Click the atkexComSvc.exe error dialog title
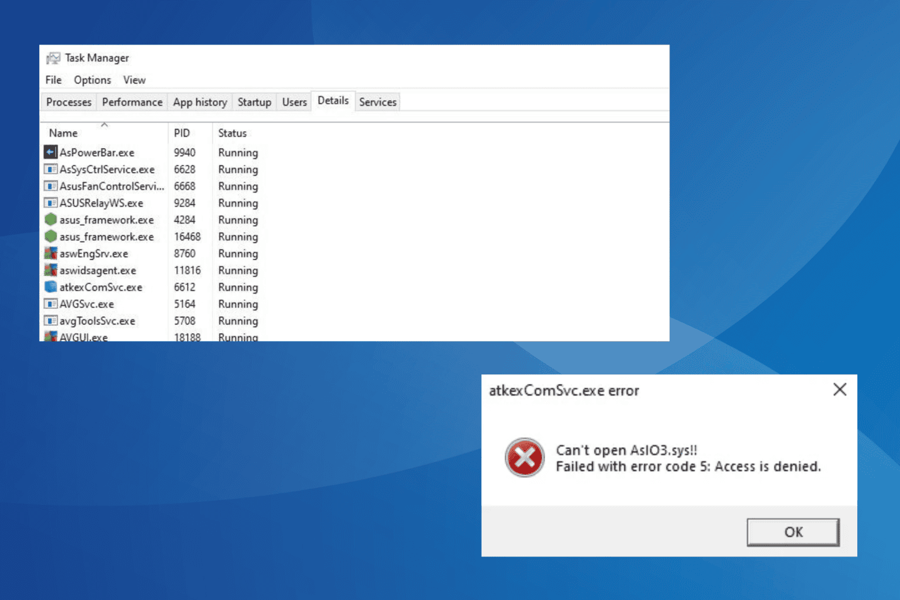 coord(564,391)
